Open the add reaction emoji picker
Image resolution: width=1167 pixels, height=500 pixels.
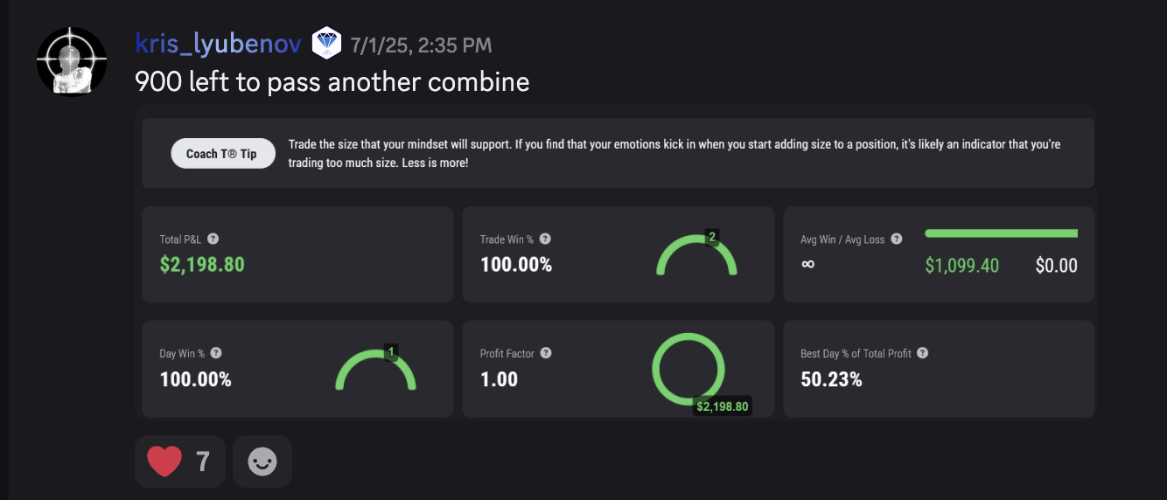(x=262, y=461)
